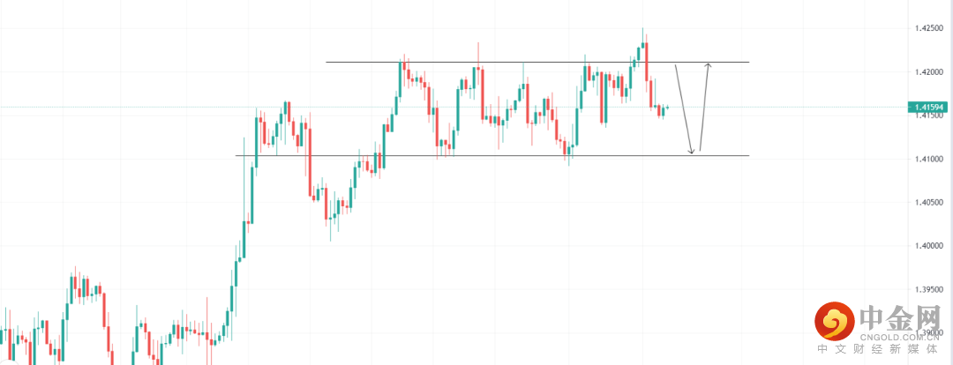Select the upper horizontal resistance line
Image resolution: width=953 pixels, height=365 pixels.
point(529,63)
